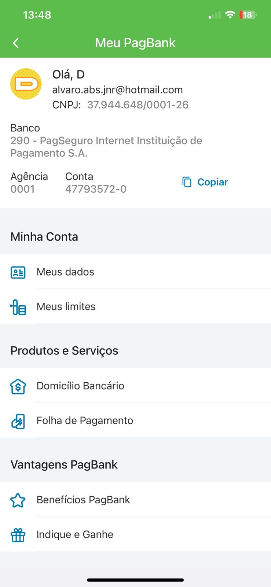Tap the yellow profile avatar logo
Screen dimensions: 271x587
click(x=26, y=84)
